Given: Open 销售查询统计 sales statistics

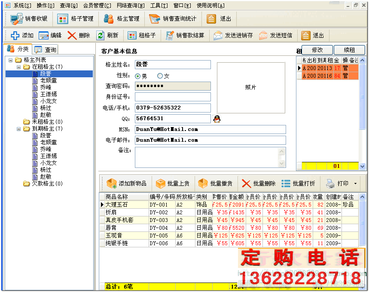Looking at the screenshot, I should [x=173, y=19].
